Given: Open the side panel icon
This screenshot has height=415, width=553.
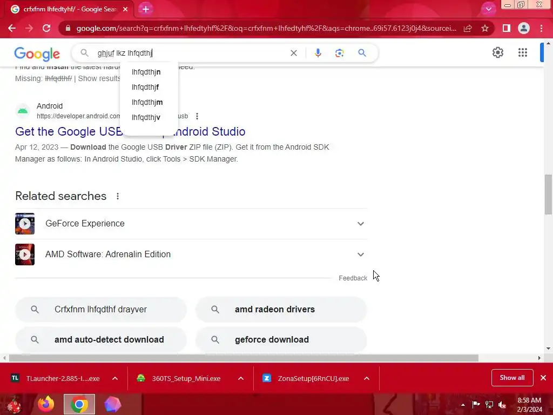Looking at the screenshot, I should 507,28.
